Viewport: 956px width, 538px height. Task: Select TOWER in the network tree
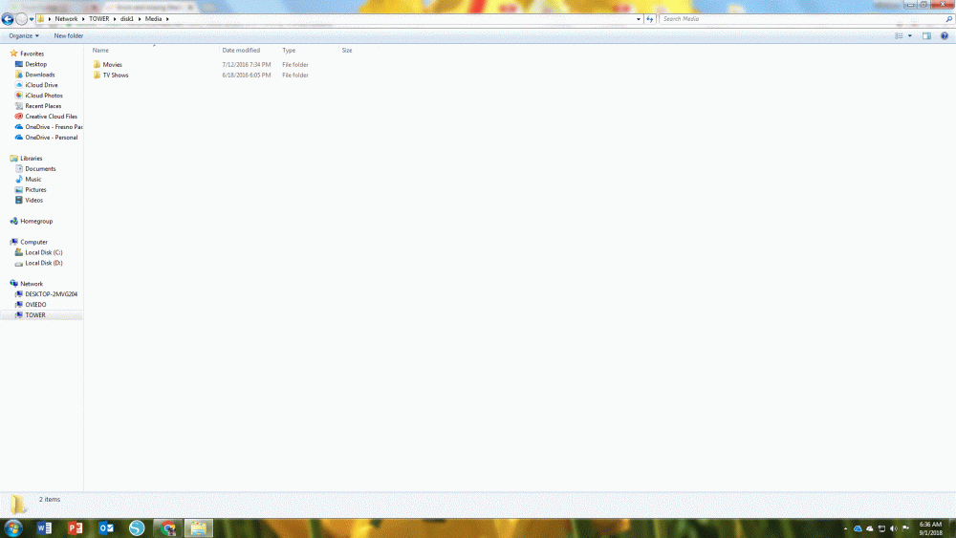point(35,315)
